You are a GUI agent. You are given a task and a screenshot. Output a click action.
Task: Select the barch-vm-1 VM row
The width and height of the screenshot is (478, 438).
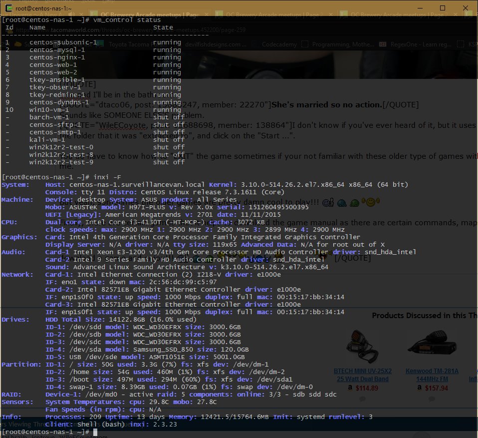click(95, 117)
